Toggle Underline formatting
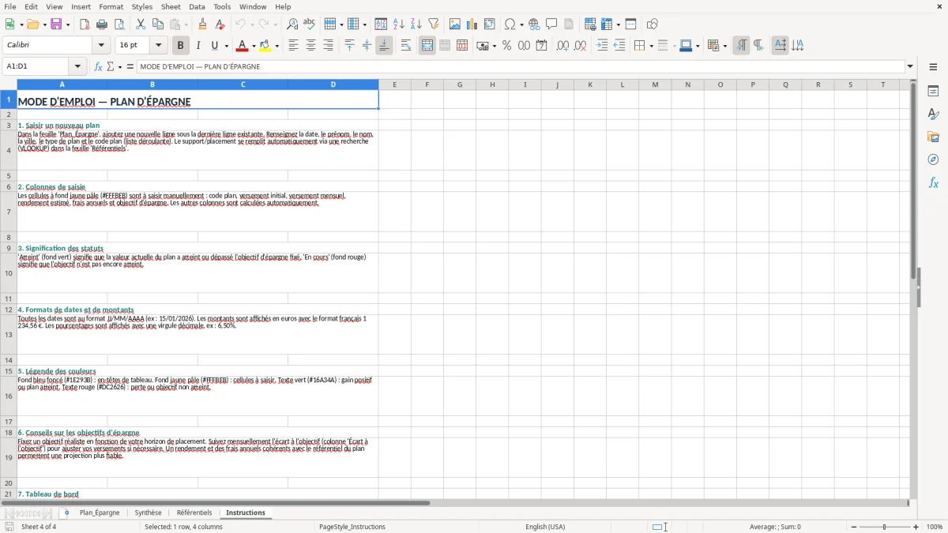 click(215, 46)
